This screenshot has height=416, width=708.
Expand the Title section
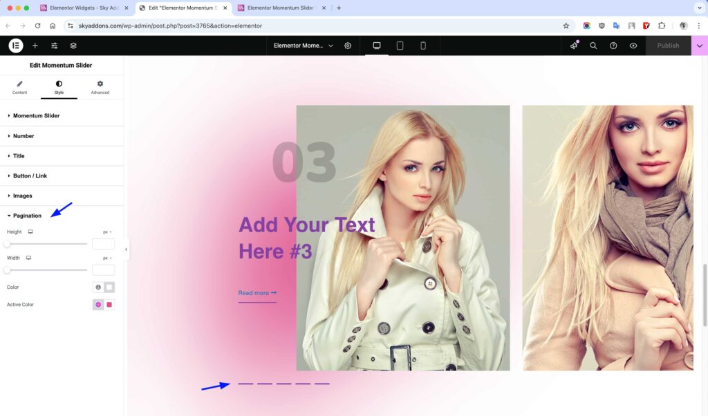pos(62,155)
